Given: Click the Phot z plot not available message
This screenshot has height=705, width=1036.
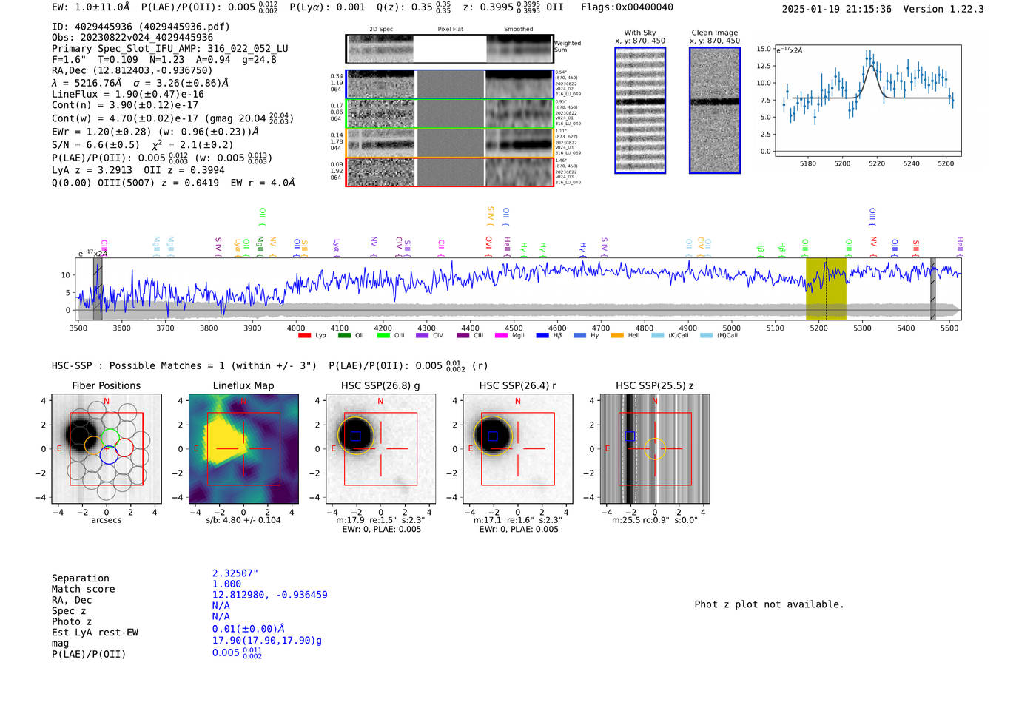Looking at the screenshot, I should (770, 604).
